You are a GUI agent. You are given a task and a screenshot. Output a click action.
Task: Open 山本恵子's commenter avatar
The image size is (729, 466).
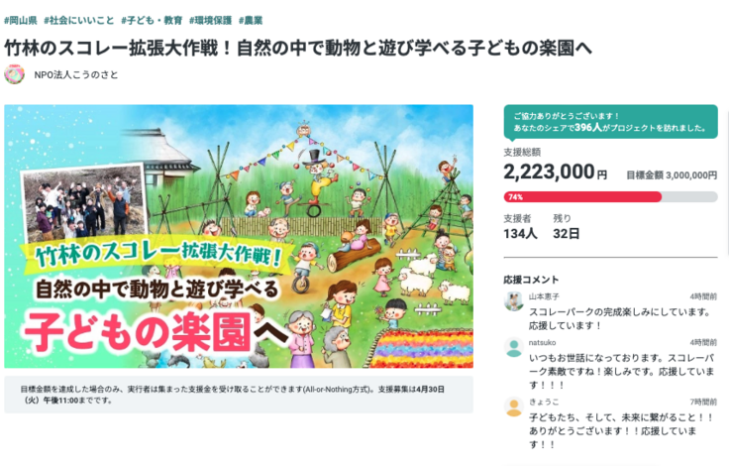click(513, 301)
